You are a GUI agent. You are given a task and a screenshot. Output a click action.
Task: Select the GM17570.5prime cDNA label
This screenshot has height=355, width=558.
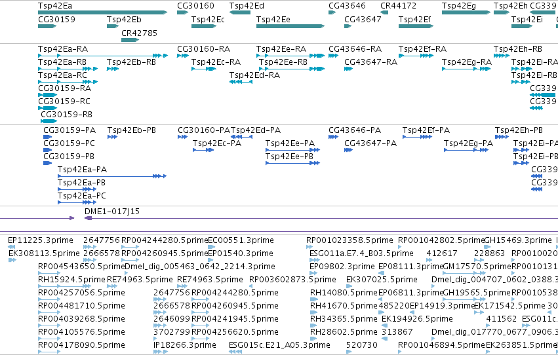[477, 267]
